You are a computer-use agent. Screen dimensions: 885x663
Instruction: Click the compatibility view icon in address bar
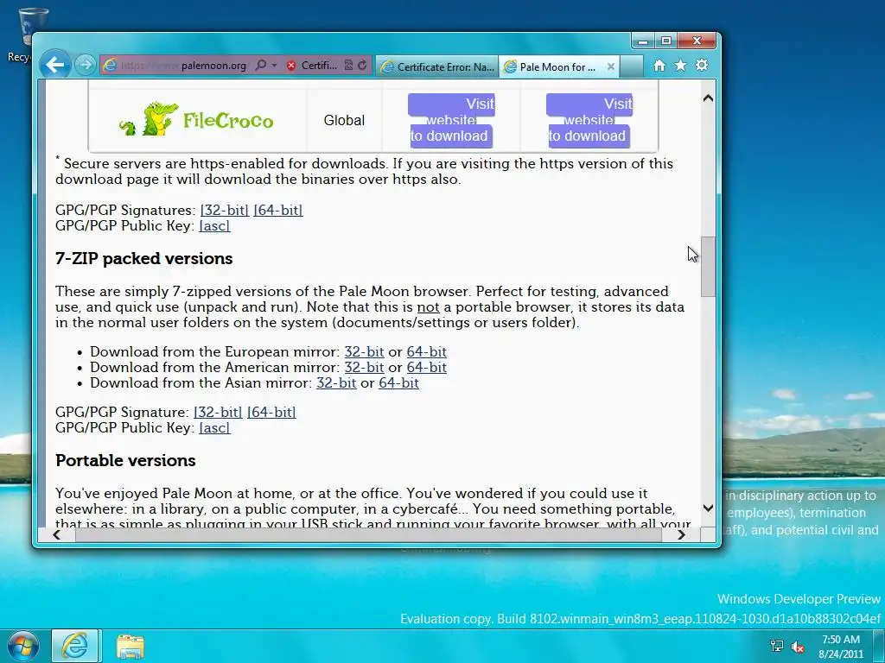click(349, 66)
